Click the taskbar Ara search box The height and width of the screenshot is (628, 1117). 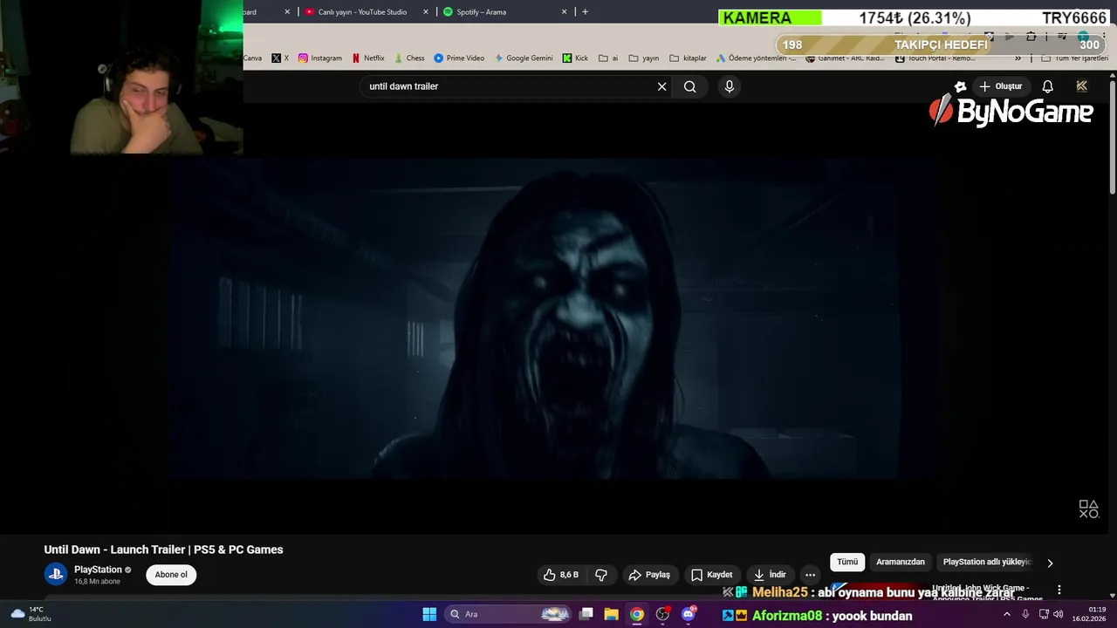(510, 614)
